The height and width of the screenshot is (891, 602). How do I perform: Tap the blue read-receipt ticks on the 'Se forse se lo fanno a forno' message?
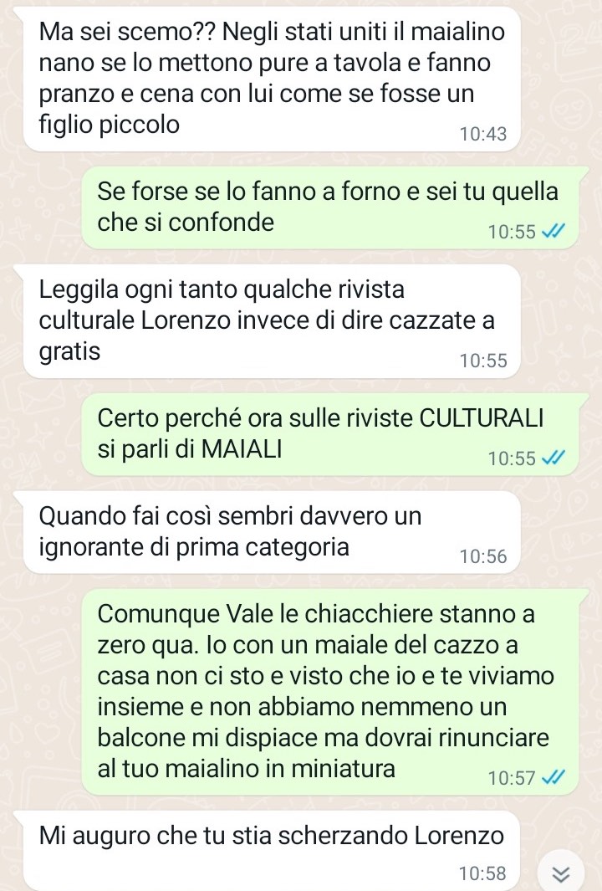tap(554, 231)
